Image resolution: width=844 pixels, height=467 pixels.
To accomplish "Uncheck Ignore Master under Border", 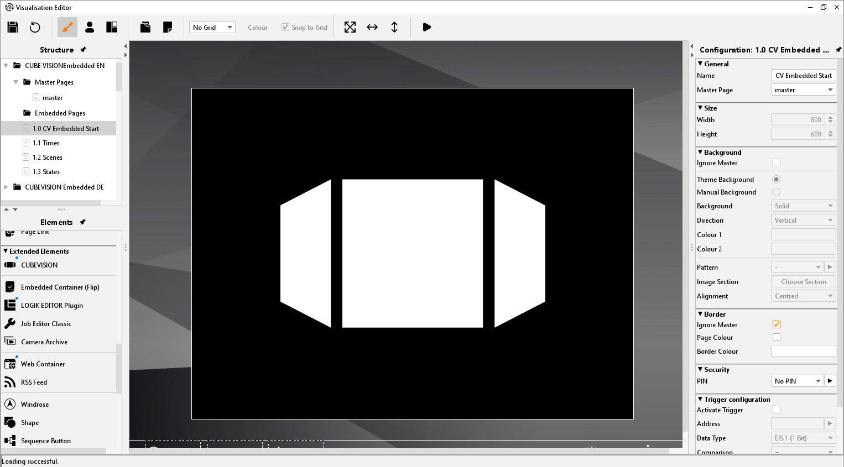I will pos(777,324).
